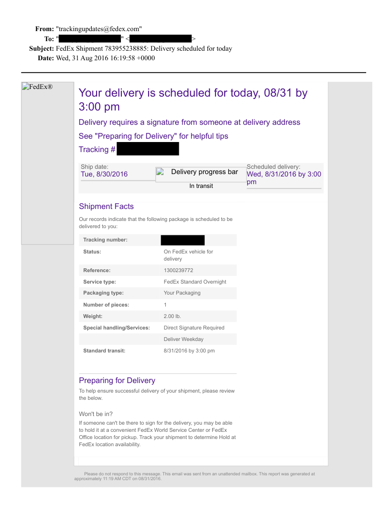The image size is (390, 505).
Task: Click the redacted tracking number in Shipment Facts
Action: coord(183,240)
